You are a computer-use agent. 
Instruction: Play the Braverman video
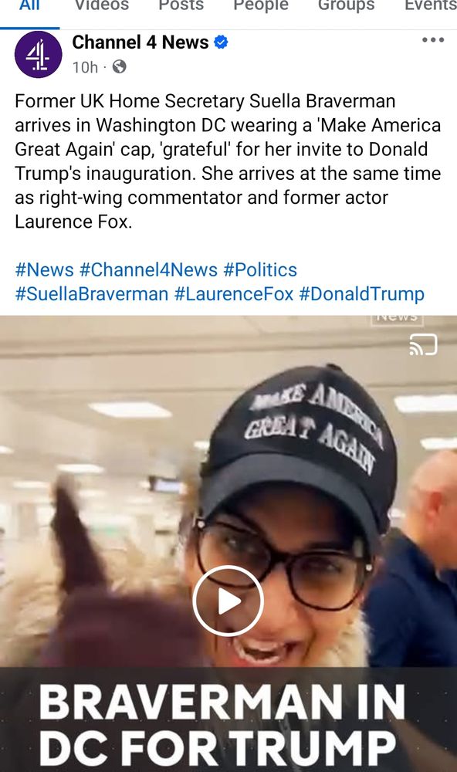228,601
